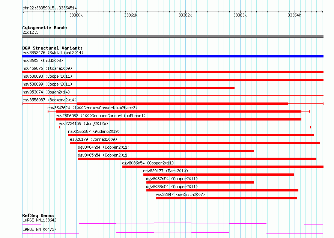Click the nsv588899 (Cooper2011) label
The image size is (334, 238).
pyautogui.click(x=47, y=84)
